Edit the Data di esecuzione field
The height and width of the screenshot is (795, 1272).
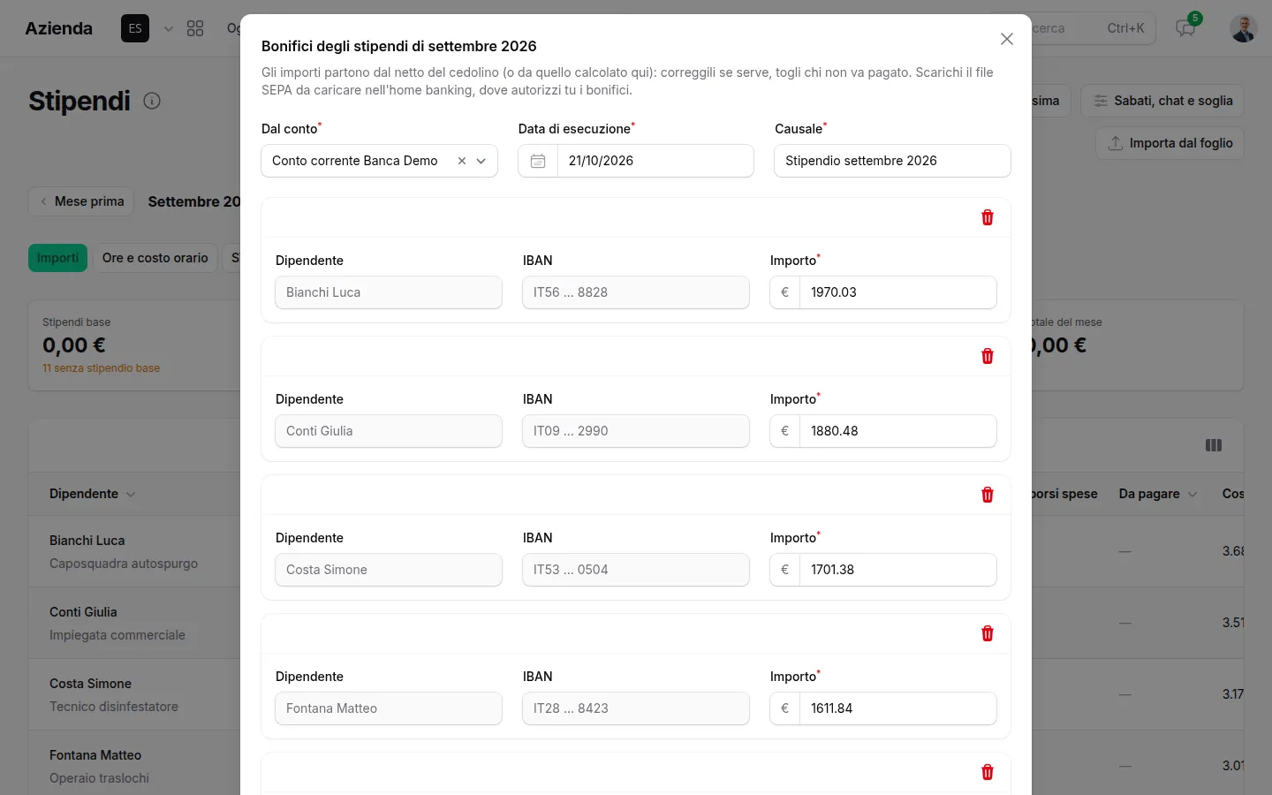[655, 161]
